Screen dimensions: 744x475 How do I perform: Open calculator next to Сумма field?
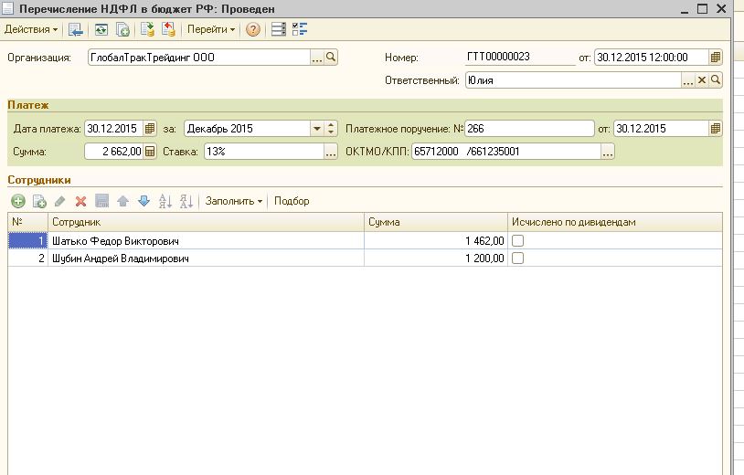(x=151, y=152)
